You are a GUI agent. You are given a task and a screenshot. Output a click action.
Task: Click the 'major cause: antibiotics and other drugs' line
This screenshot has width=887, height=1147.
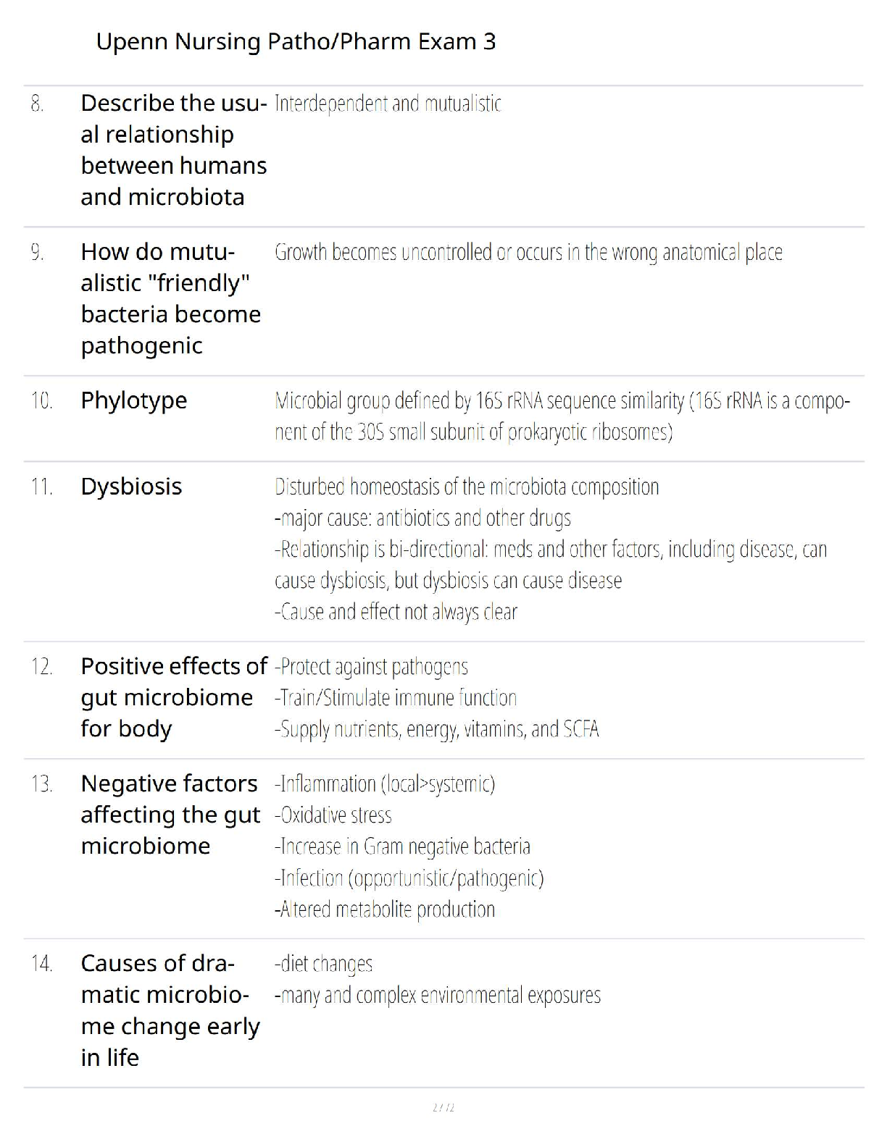point(422,518)
